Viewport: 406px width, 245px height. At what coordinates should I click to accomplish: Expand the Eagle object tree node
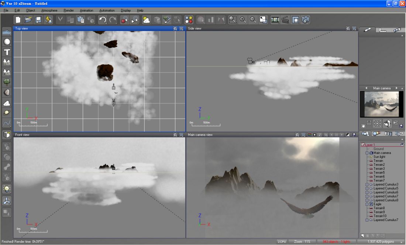coord(367,204)
